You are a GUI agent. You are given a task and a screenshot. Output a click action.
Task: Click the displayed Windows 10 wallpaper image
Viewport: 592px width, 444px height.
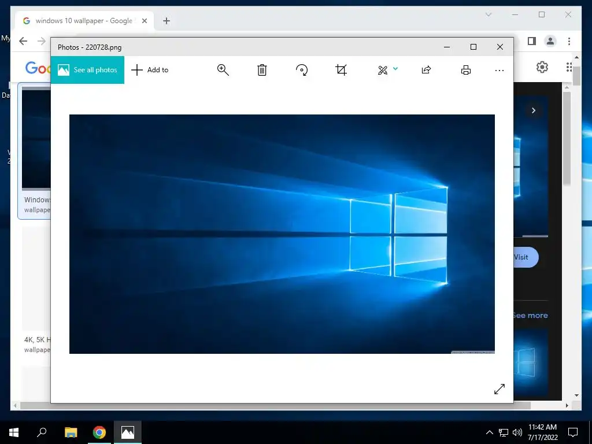point(282,234)
